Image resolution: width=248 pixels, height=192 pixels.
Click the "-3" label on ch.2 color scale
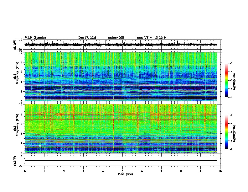click(x=231, y=115)
